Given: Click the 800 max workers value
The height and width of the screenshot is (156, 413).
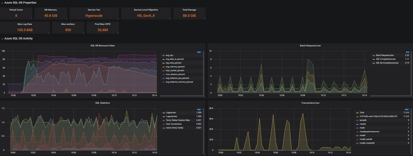Looking at the screenshot, I should click(x=68, y=30).
